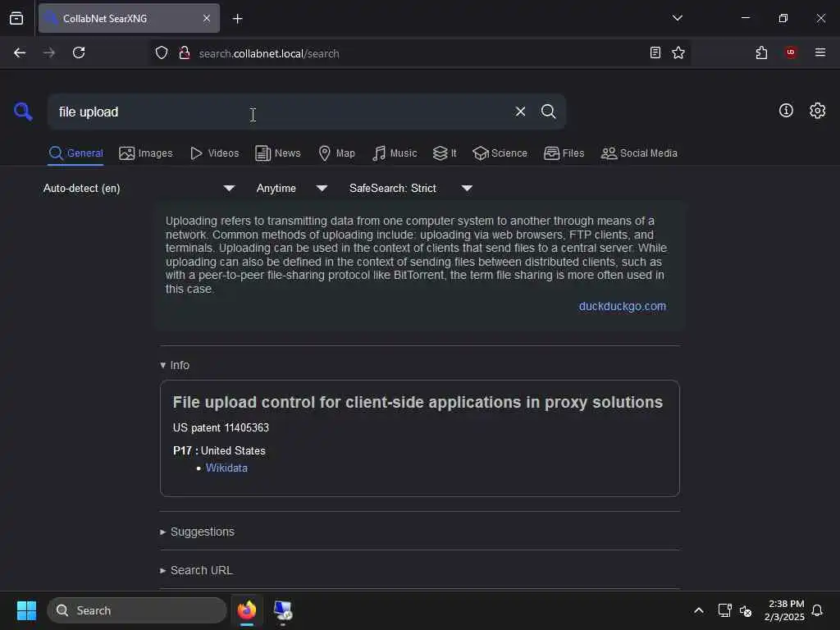Open the About info icon

click(x=786, y=111)
